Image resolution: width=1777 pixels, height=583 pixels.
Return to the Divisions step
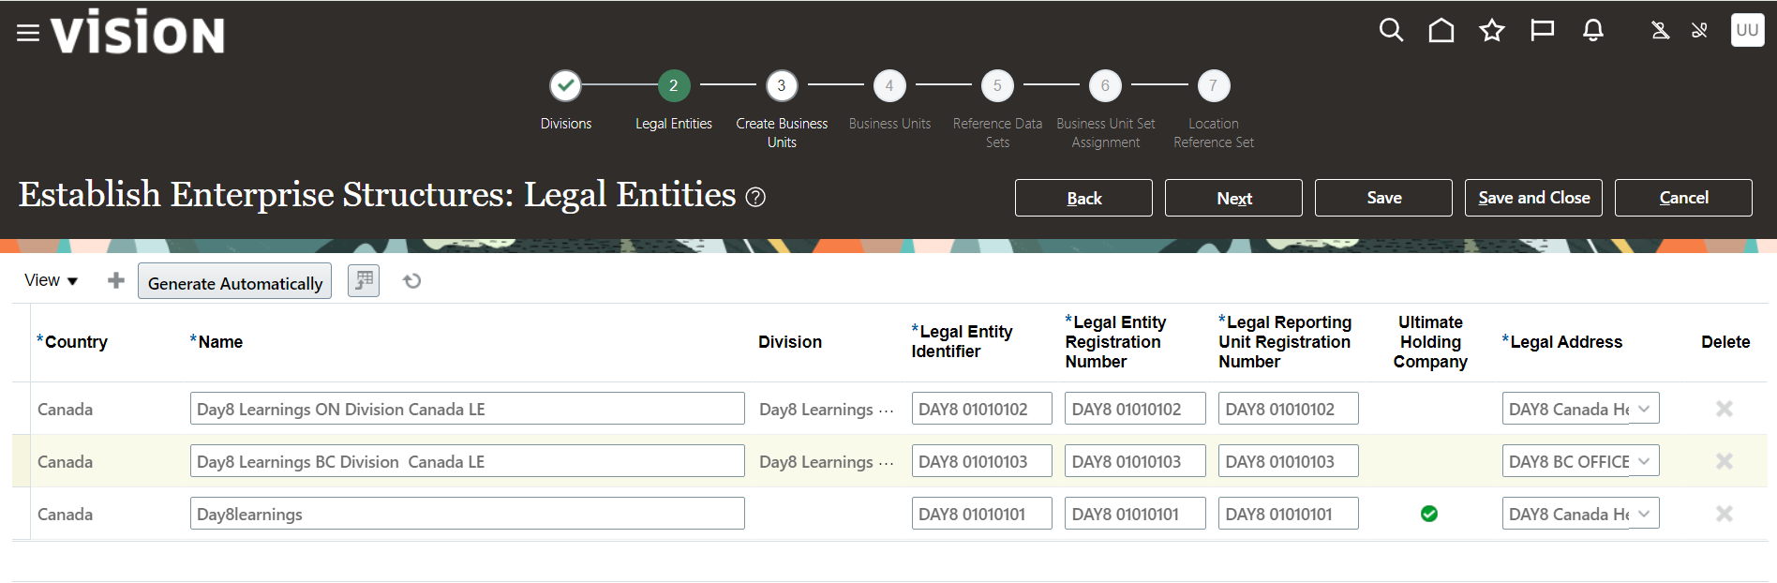565,86
